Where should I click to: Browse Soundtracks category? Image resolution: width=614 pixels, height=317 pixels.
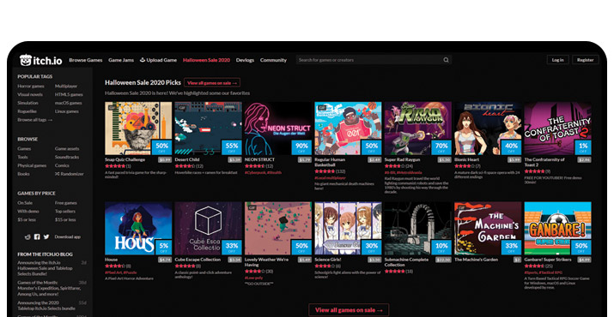pyautogui.click(x=67, y=157)
